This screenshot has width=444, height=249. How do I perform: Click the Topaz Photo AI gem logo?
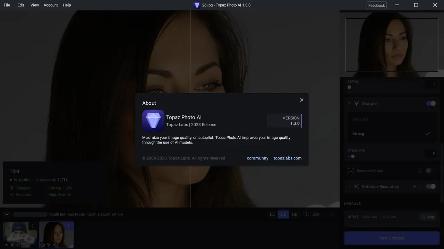click(153, 121)
